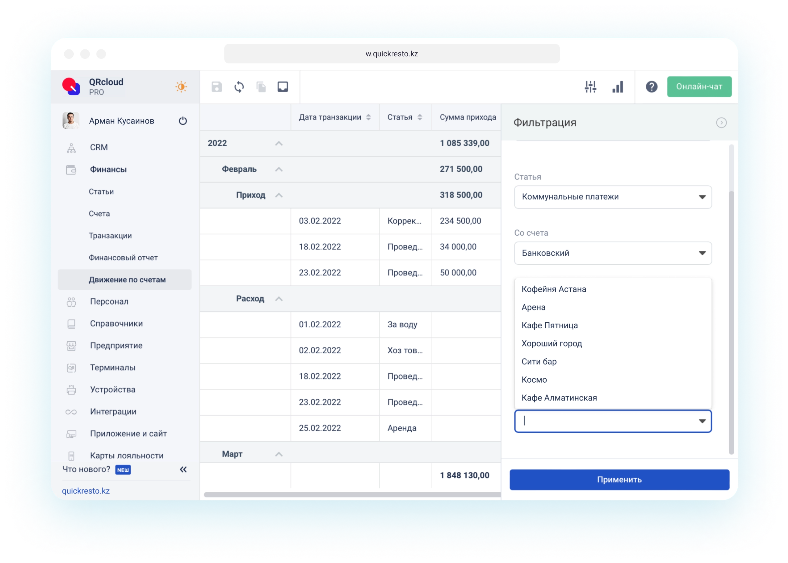The height and width of the screenshot is (563, 788).
Task: Open the Со счета Банковский dropdown
Action: tap(613, 253)
